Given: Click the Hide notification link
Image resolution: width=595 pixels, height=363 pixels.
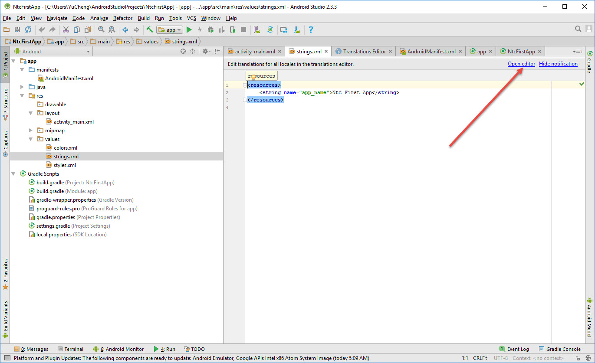Looking at the screenshot, I should (558, 64).
